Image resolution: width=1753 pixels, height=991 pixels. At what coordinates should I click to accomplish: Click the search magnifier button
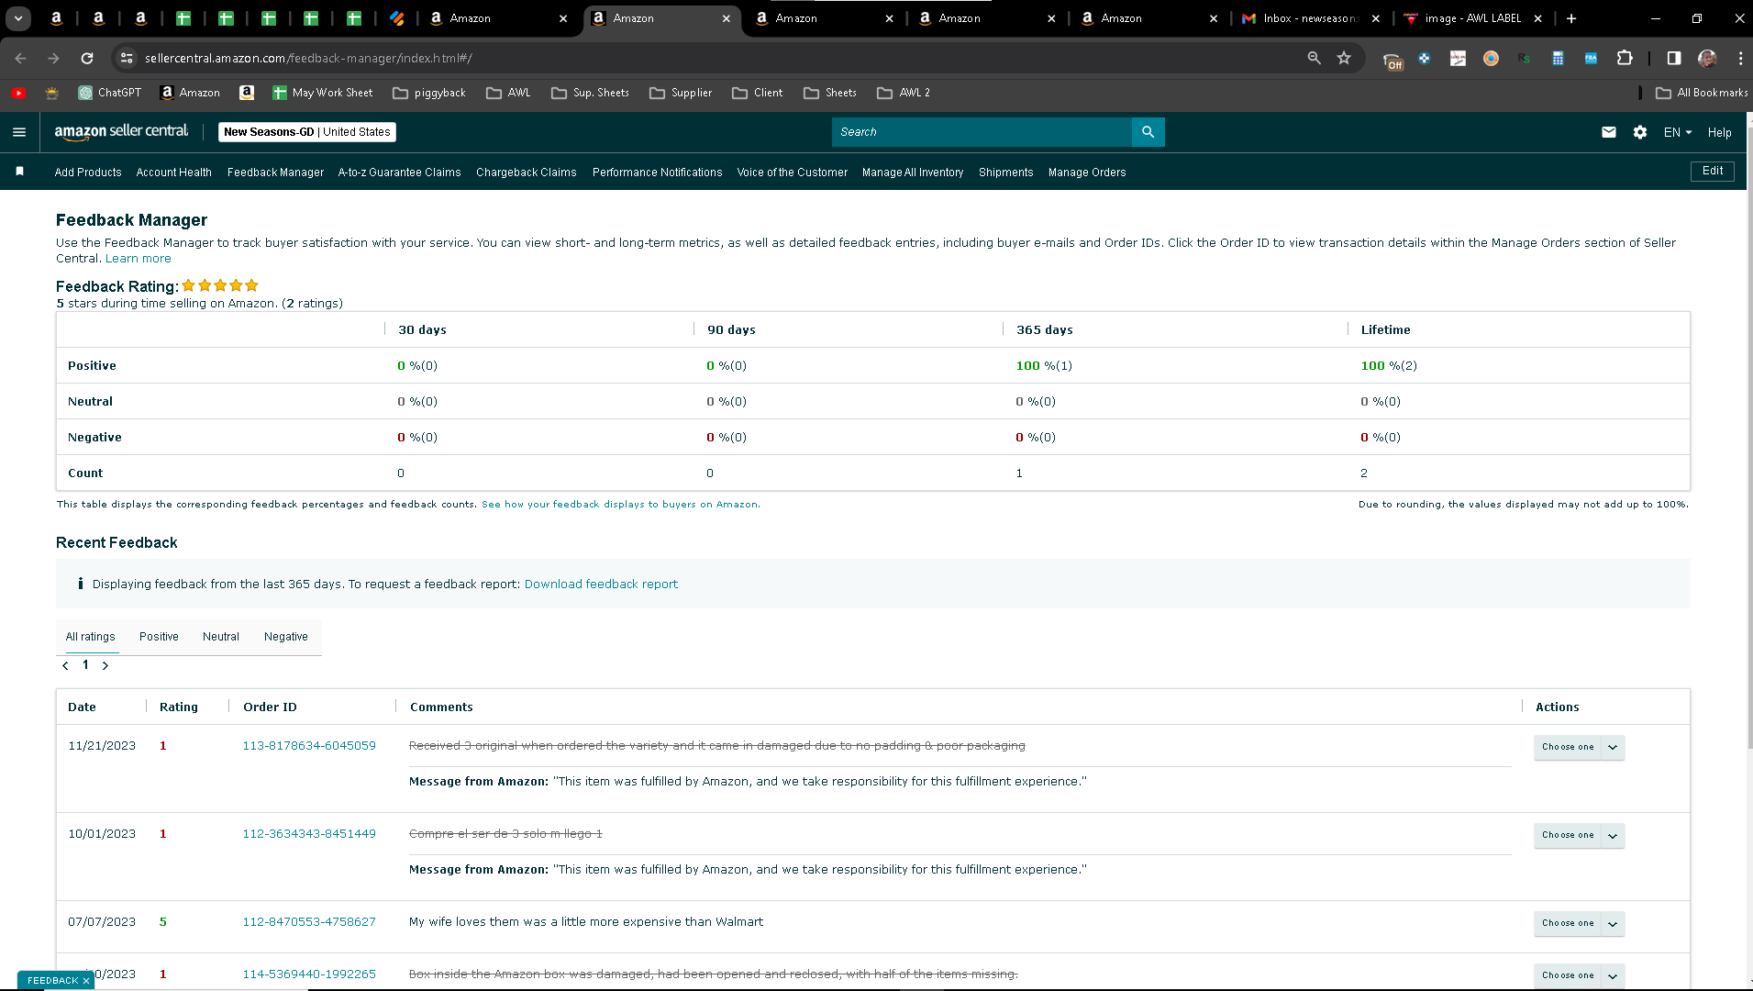click(1148, 132)
